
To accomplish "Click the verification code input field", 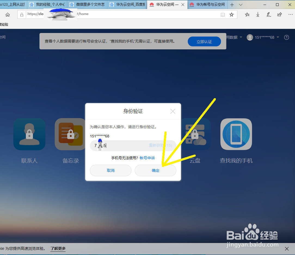I will 133,145.
